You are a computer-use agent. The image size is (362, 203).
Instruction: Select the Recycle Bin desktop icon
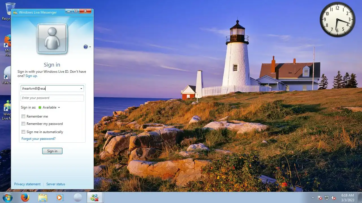click(6, 11)
